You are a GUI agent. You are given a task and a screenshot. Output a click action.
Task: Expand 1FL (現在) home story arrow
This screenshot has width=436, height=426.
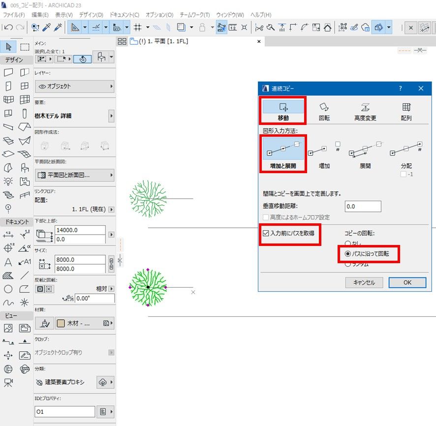111,210
